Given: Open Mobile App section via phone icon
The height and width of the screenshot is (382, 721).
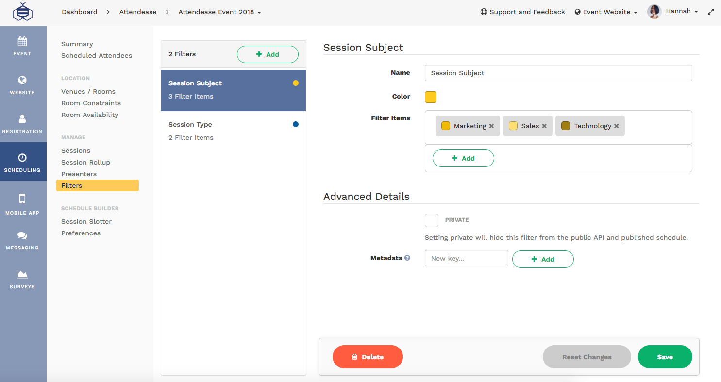Looking at the screenshot, I should 23,199.
